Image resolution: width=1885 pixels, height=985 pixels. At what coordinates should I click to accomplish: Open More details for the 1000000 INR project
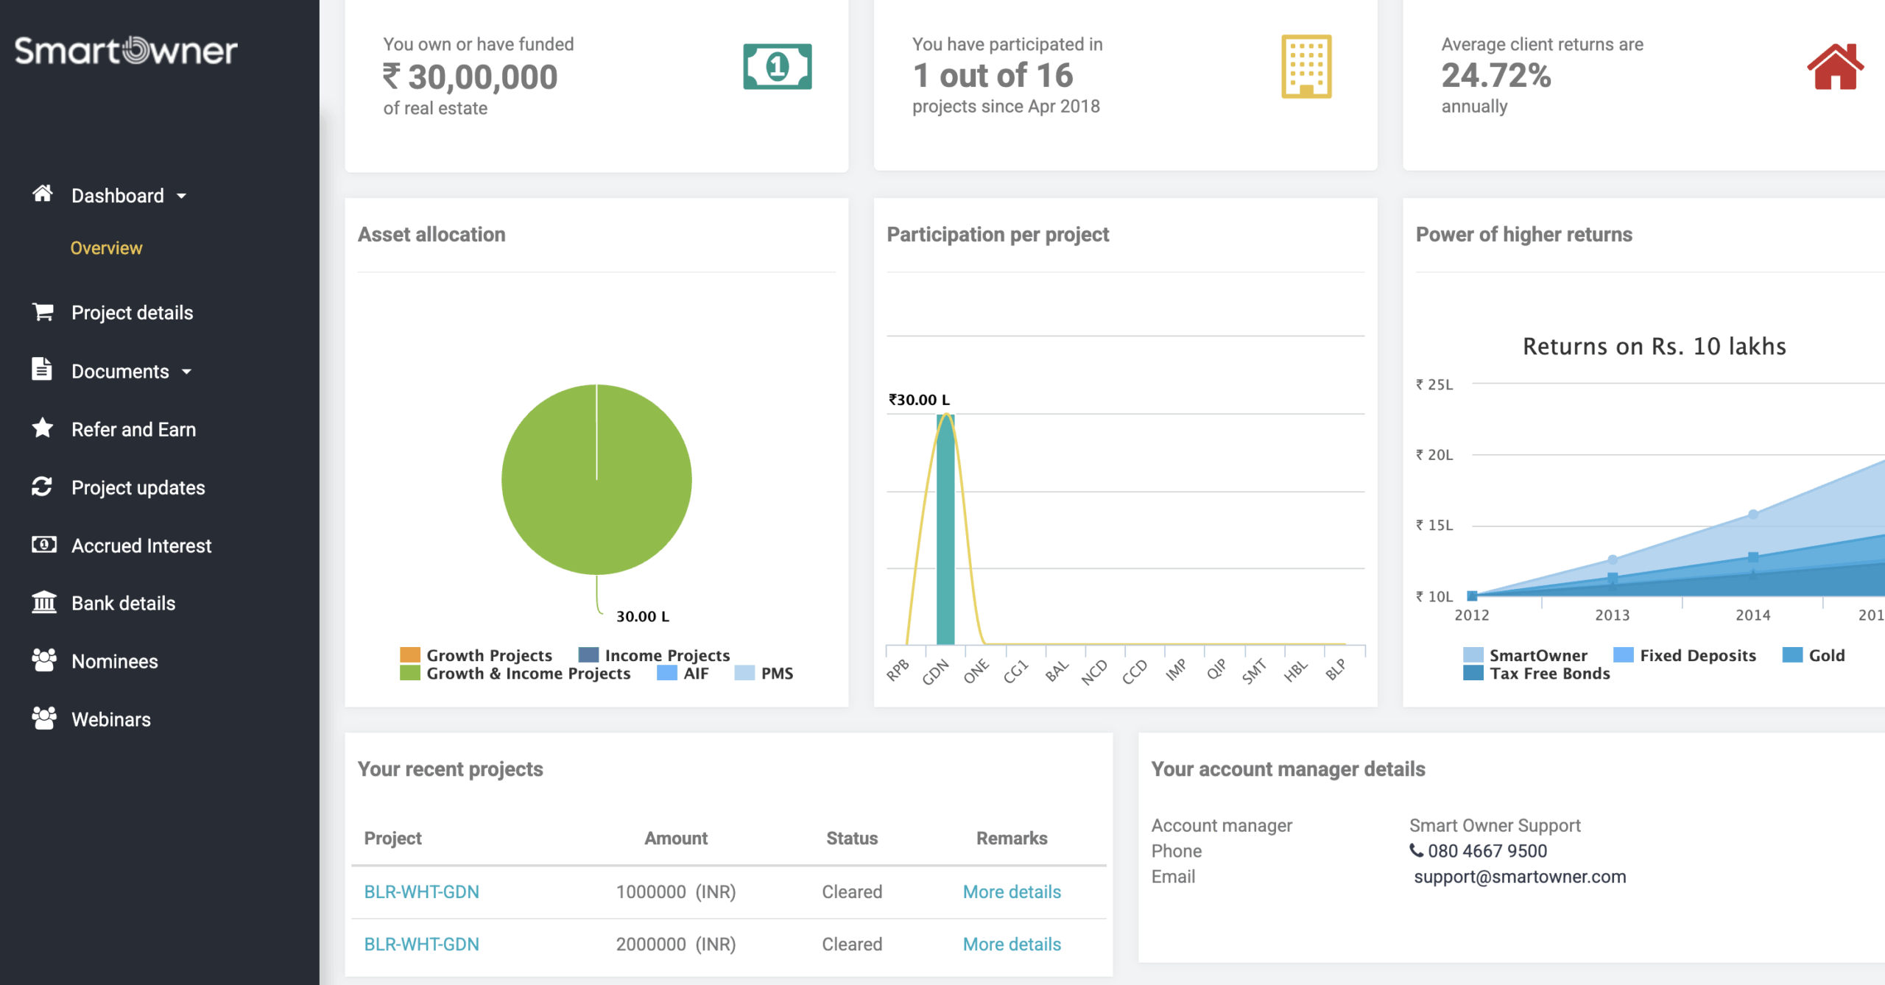(1012, 892)
